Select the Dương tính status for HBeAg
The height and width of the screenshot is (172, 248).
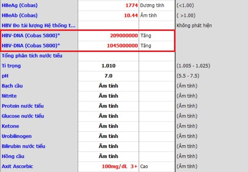(x=152, y=6)
